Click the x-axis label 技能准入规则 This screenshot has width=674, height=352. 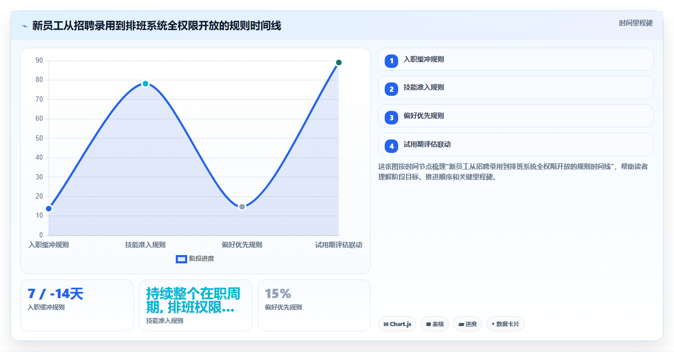point(145,245)
